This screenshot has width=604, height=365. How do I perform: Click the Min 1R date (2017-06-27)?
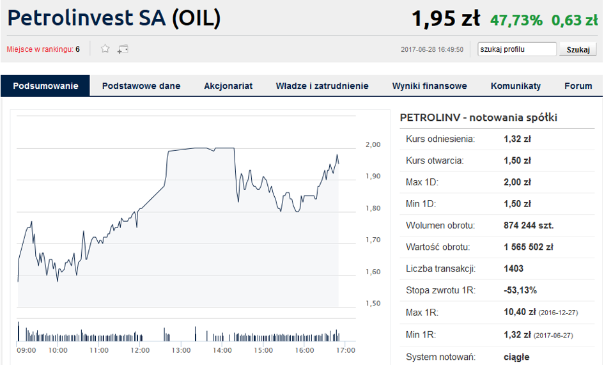pyautogui.click(x=553, y=336)
